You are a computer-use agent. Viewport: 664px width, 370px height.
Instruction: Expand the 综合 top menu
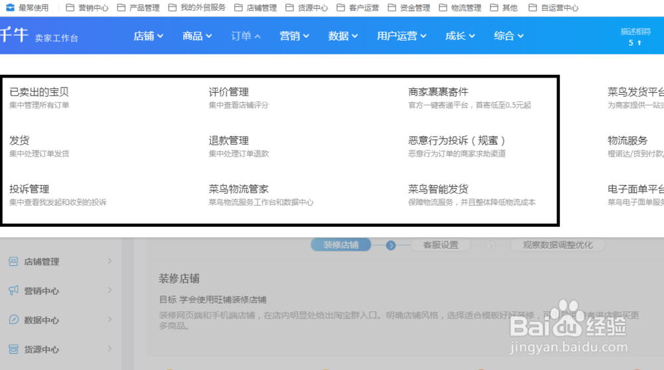pyautogui.click(x=509, y=36)
